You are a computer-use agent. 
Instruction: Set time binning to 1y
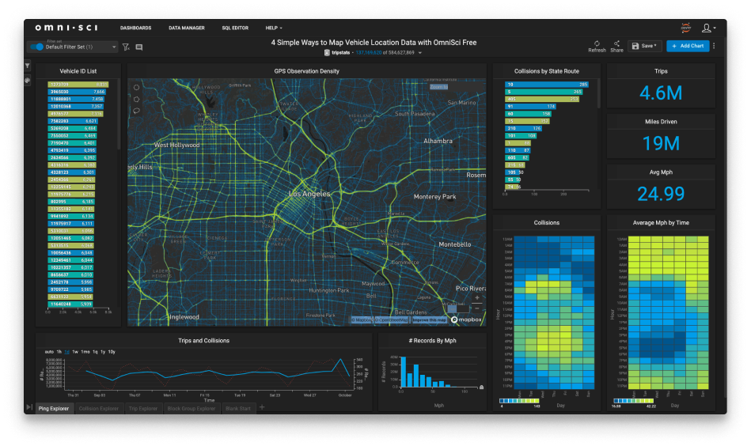click(x=103, y=352)
